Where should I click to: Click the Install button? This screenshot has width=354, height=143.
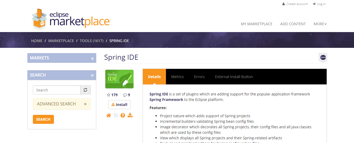(119, 105)
